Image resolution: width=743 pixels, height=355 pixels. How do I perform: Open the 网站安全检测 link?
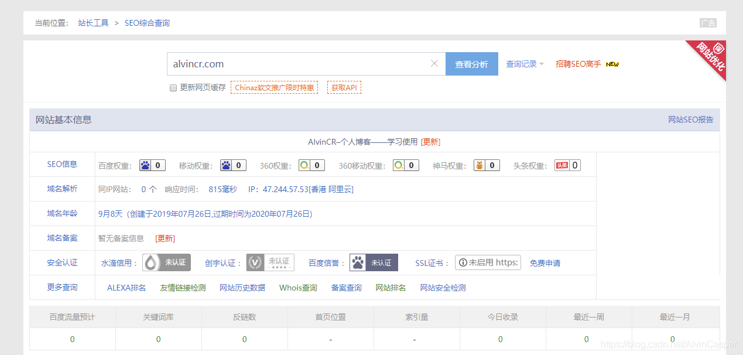[443, 288]
